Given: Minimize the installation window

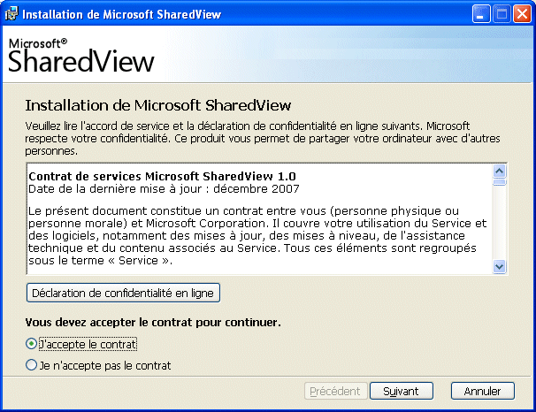Looking at the screenshot, I should (x=481, y=14).
